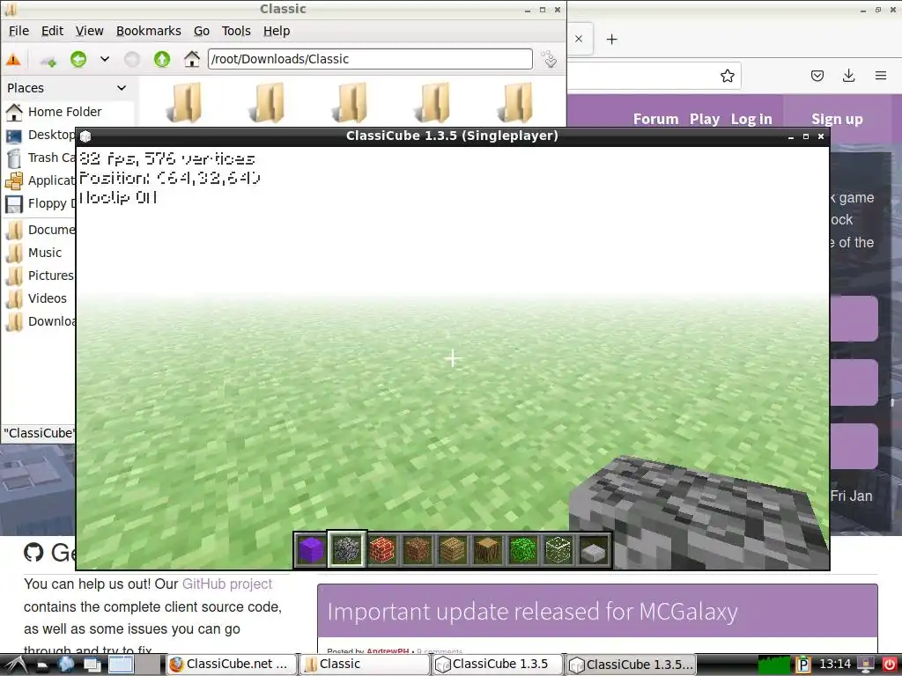Expand the Places side pane dropdown

(122, 88)
